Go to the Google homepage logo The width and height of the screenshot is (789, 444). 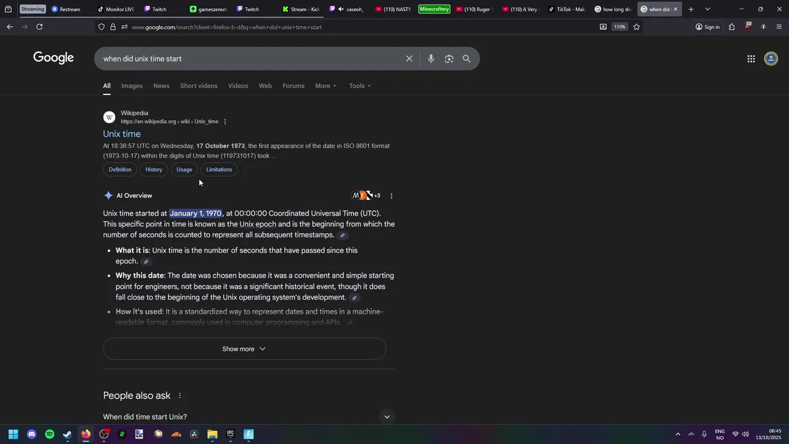(x=54, y=58)
